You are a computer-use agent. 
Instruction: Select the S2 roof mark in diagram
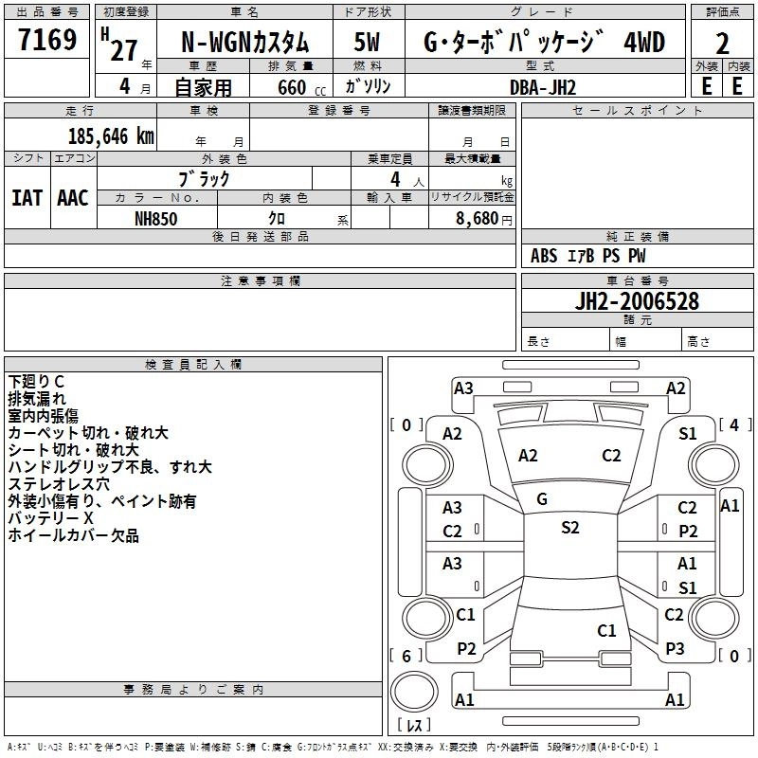570,528
